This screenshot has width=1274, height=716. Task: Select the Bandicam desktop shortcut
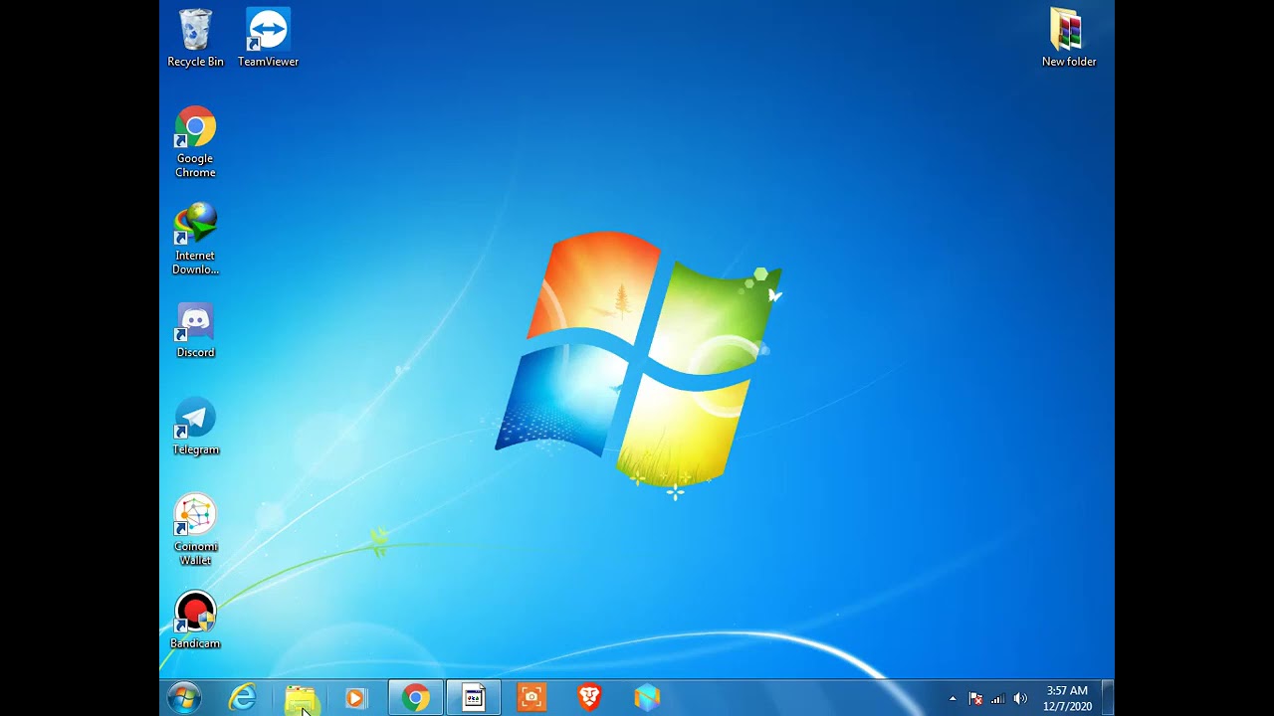(195, 622)
